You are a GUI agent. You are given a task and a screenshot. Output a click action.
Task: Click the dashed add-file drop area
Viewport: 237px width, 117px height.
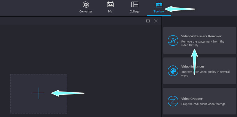(x=39, y=94)
